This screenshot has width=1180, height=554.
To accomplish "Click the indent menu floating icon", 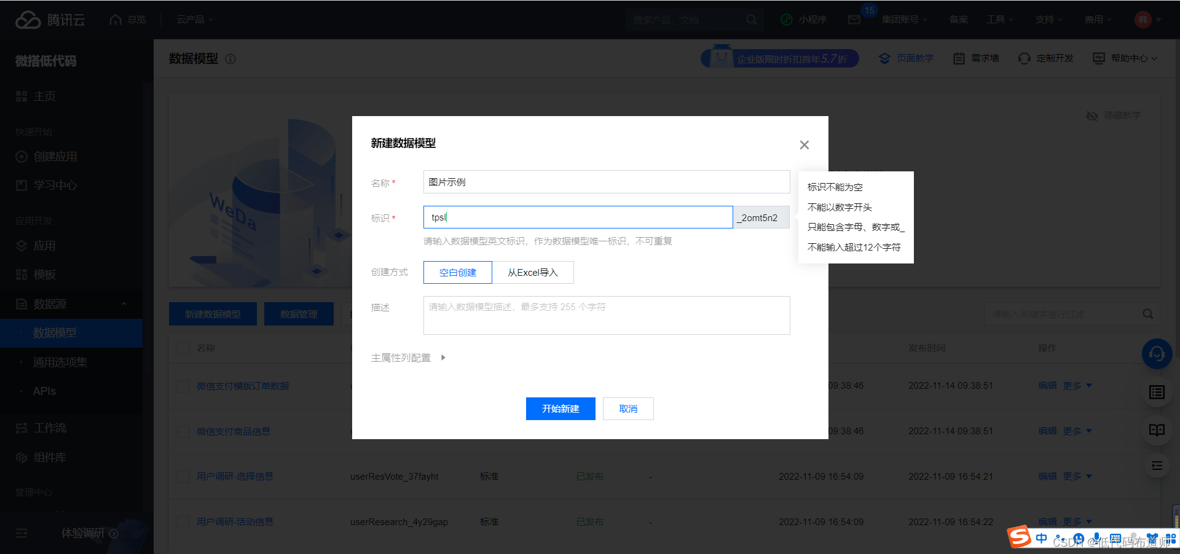I will (1157, 466).
